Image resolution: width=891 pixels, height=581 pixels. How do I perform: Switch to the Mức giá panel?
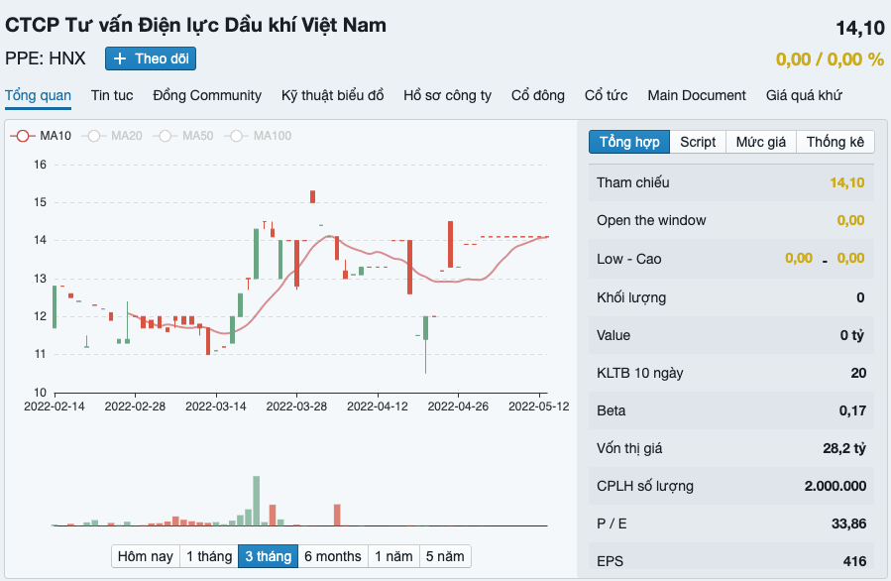[761, 142]
